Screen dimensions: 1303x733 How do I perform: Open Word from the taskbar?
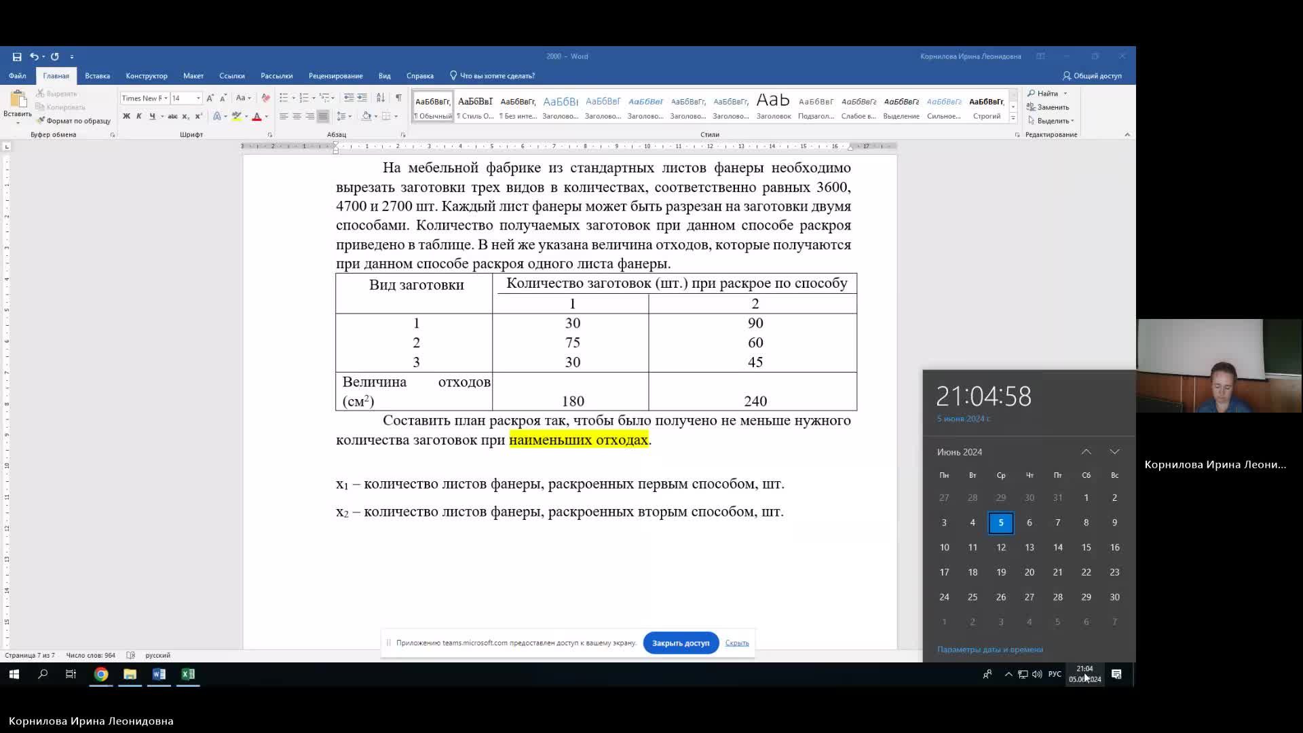(159, 674)
